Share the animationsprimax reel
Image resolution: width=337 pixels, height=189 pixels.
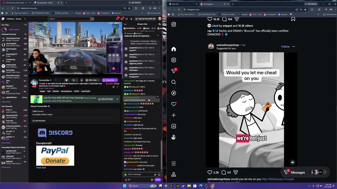pos(236,172)
